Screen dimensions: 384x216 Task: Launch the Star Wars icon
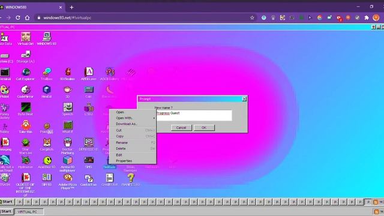(25, 146)
